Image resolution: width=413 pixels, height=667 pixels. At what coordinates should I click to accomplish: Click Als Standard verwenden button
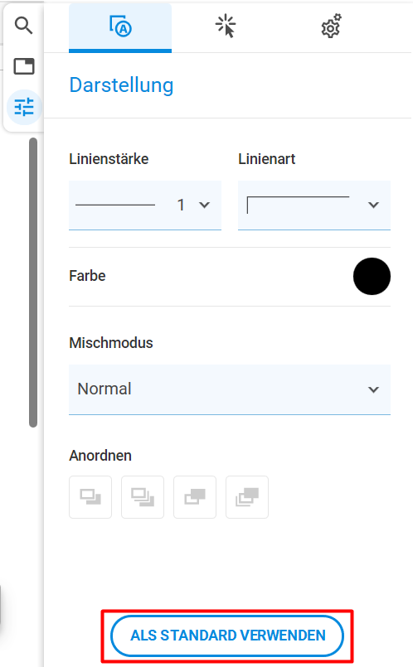pyautogui.click(x=227, y=636)
